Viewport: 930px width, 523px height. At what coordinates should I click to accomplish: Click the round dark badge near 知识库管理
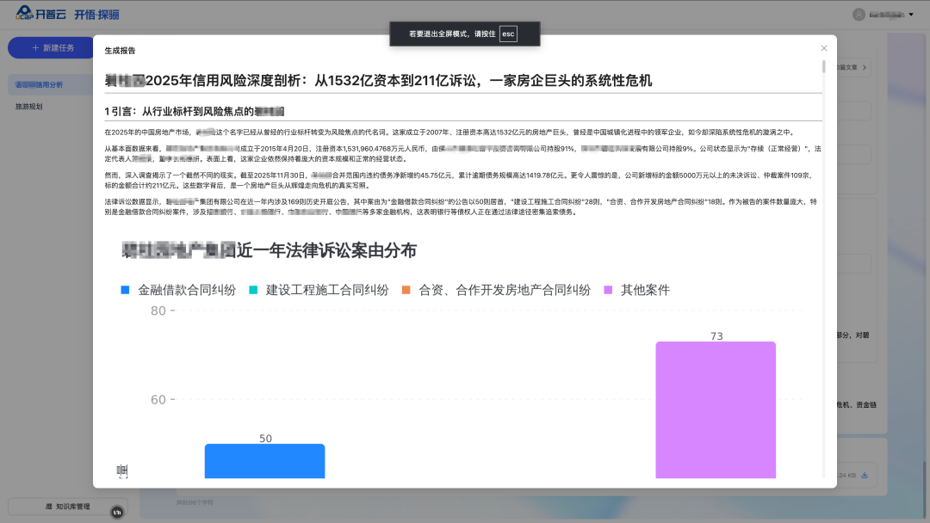point(117,513)
